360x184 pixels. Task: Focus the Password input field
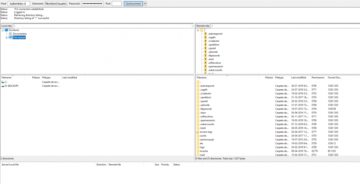pyautogui.click(x=92, y=4)
